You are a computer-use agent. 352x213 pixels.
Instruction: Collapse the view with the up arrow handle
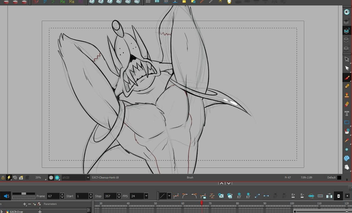point(222,183)
